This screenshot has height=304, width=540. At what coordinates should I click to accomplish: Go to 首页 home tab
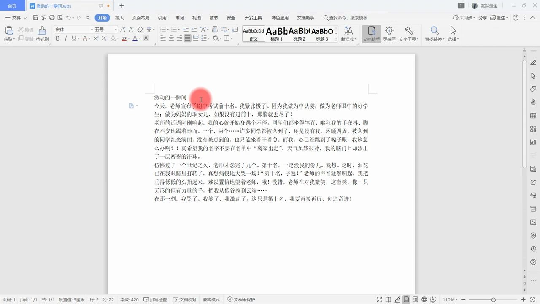click(12, 6)
